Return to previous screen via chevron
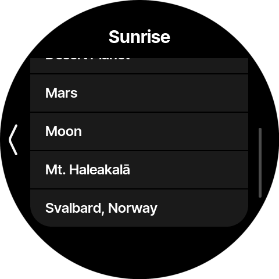The width and height of the screenshot is (279, 279). point(13,139)
